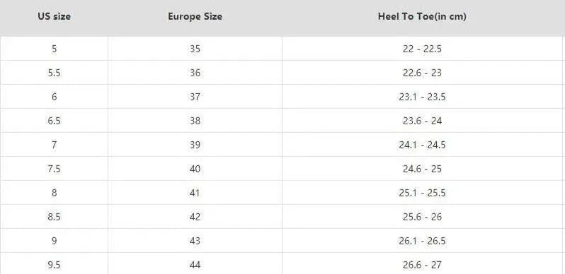Viewport: 565px width, 274px height.
Task: Click the 26.1 - 26.5 measurement cell
Action: click(x=422, y=241)
